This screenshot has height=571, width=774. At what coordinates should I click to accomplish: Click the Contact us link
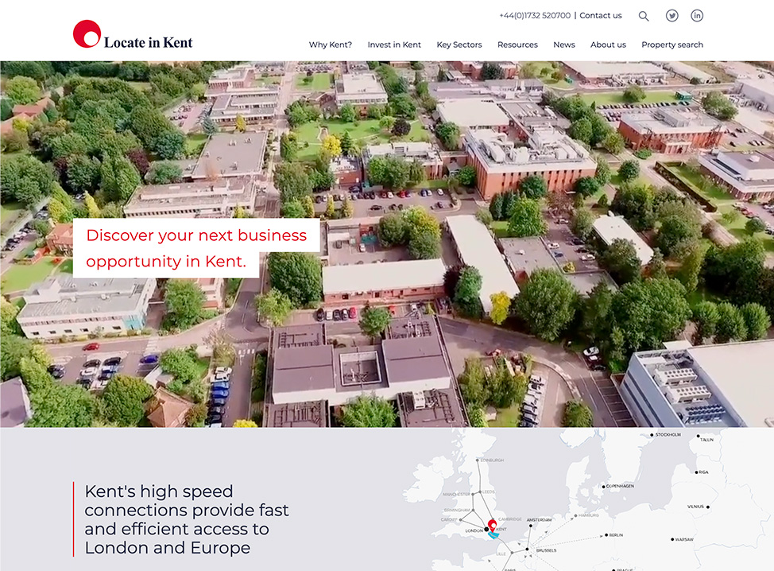pos(601,16)
